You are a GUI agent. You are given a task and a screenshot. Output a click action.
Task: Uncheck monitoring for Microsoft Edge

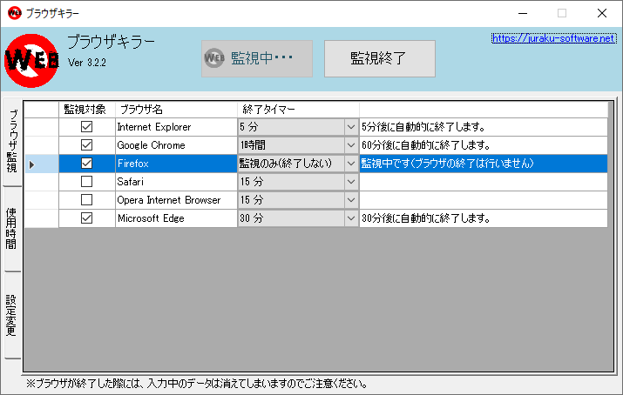coord(86,218)
